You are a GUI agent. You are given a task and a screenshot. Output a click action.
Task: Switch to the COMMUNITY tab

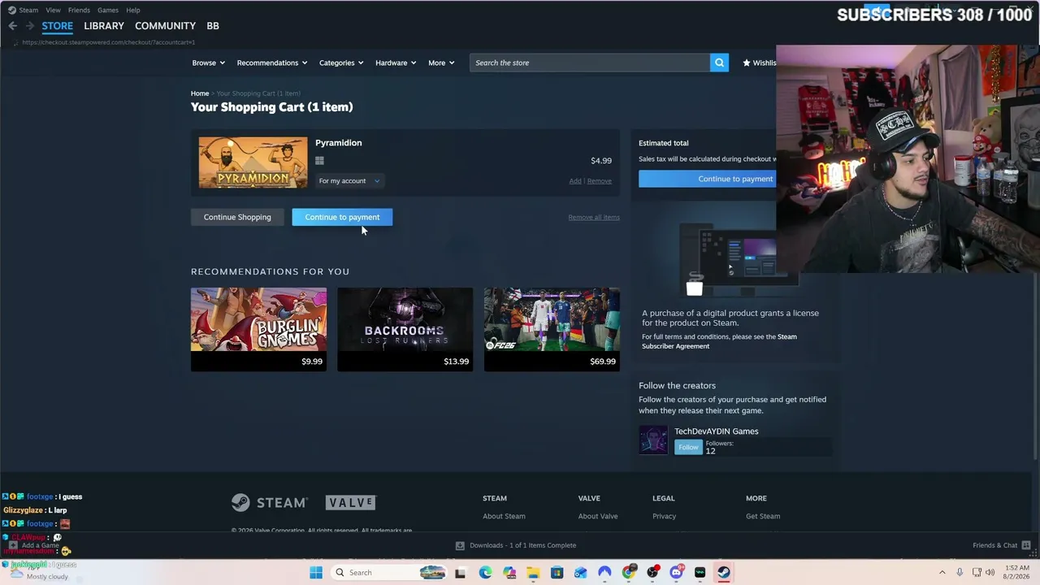point(165,26)
